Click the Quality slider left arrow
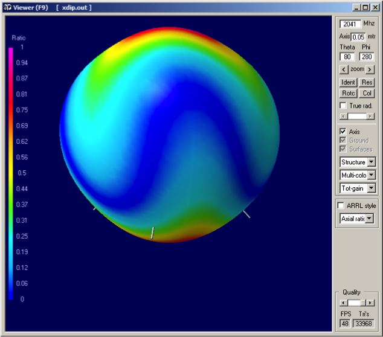 [343, 303]
